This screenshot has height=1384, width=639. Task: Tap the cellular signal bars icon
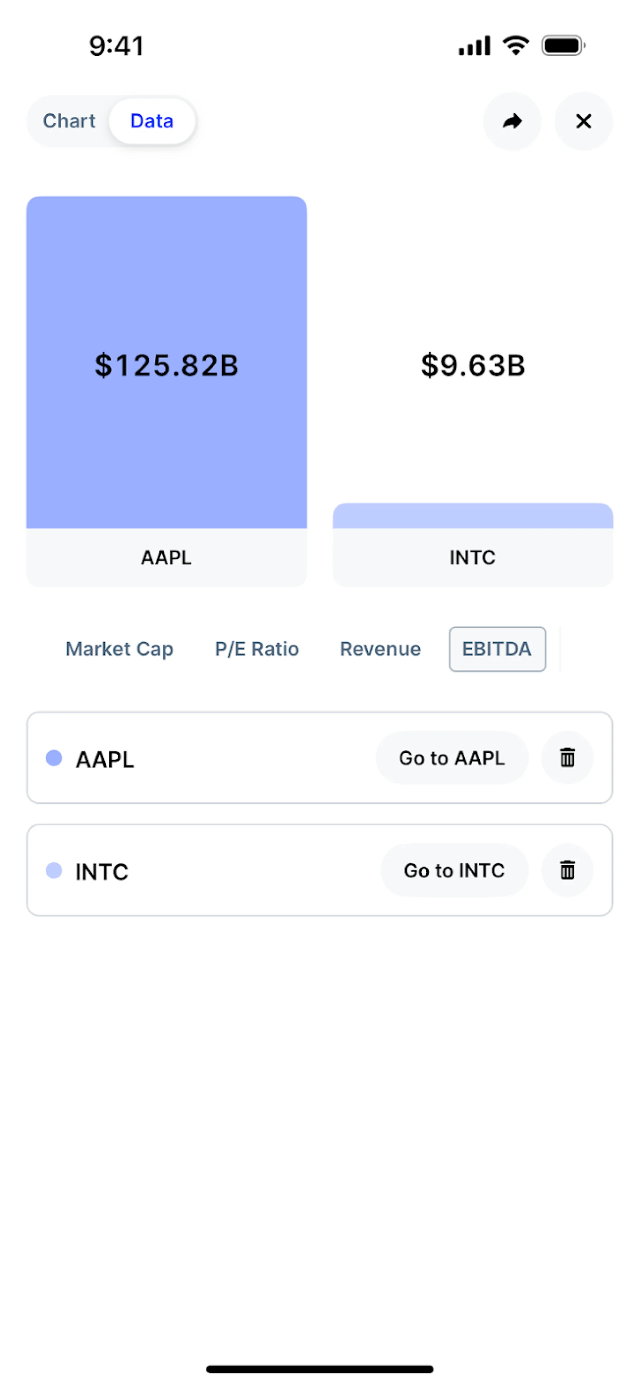(474, 46)
